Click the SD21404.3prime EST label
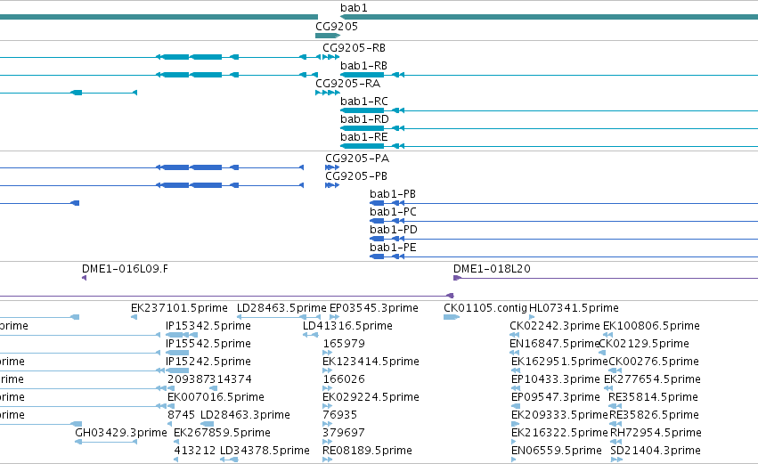 point(655,452)
